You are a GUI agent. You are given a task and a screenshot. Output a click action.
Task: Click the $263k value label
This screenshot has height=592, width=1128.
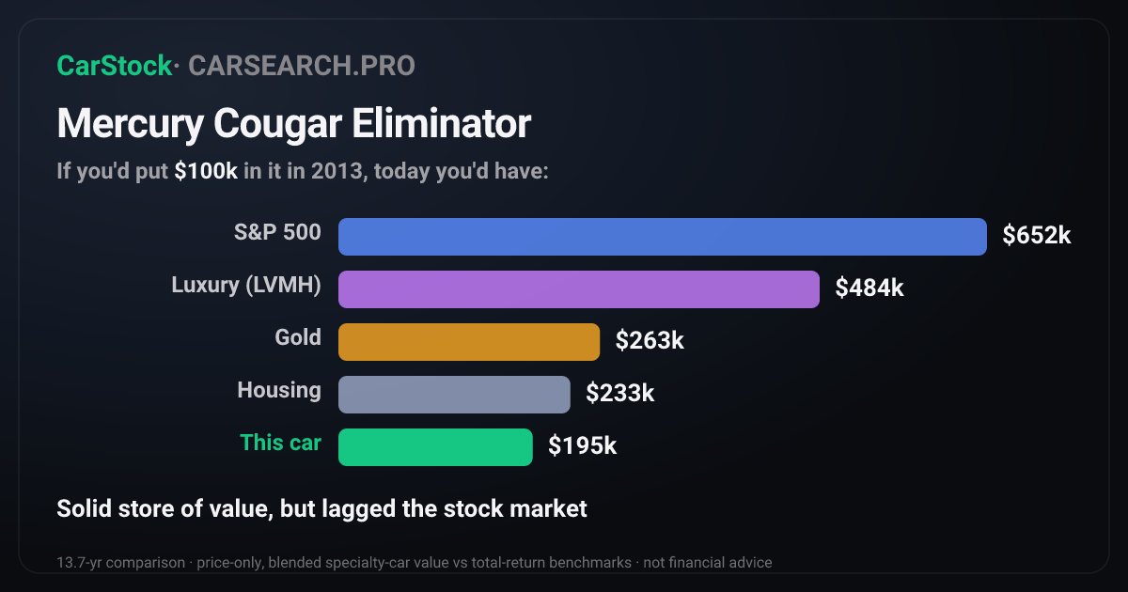pos(650,341)
